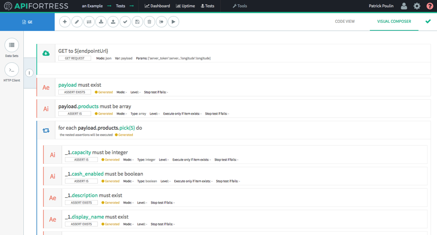Select '_1.cash_enabled must be boolean' row
This screenshot has height=235, width=437.
235,176
